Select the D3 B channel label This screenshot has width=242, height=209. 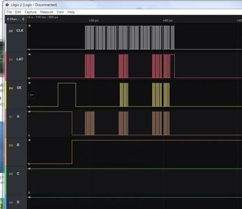(14, 145)
